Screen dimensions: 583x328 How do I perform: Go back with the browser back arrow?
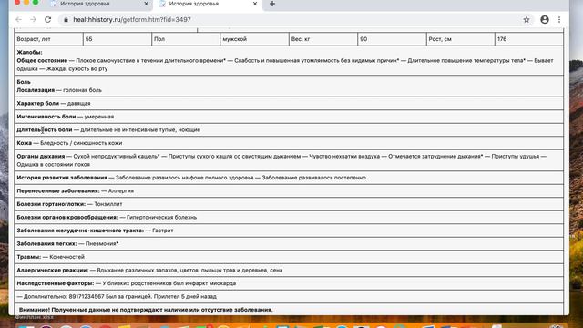pyautogui.click(x=18, y=20)
